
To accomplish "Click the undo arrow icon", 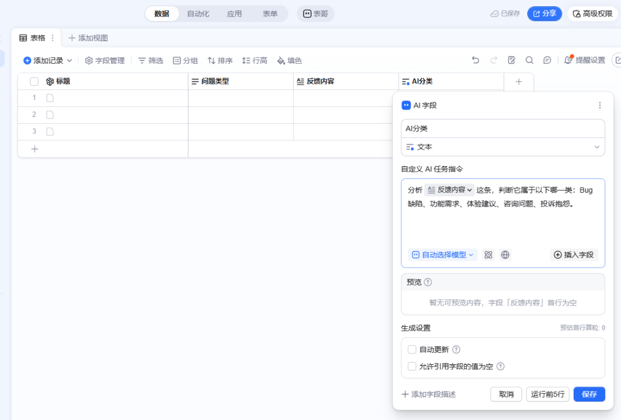I will [x=476, y=60].
